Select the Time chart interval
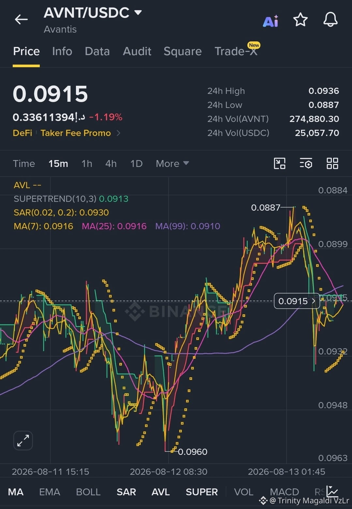Image resolution: width=352 pixels, height=509 pixels. pyautogui.click(x=24, y=163)
